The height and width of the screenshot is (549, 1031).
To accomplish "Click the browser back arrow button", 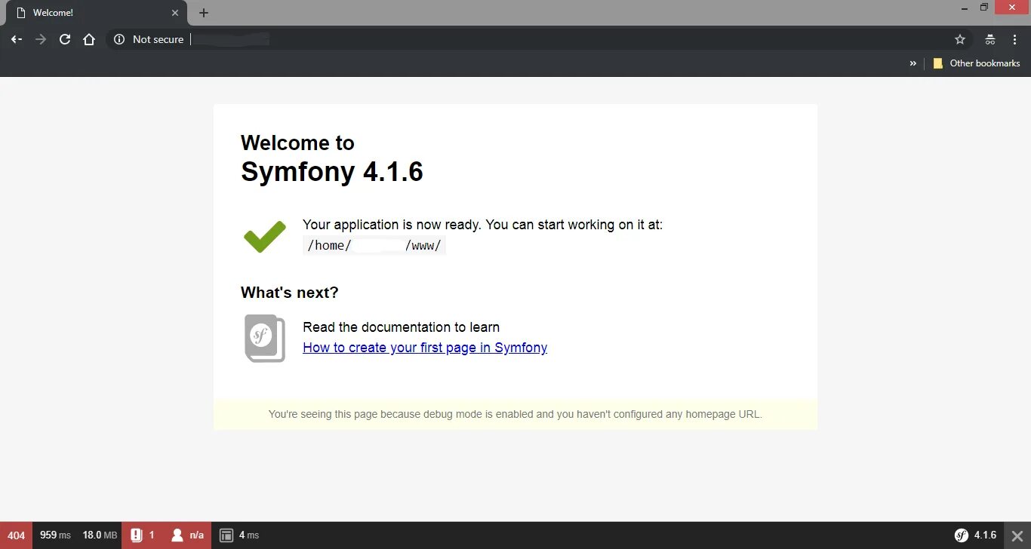I will tap(16, 39).
